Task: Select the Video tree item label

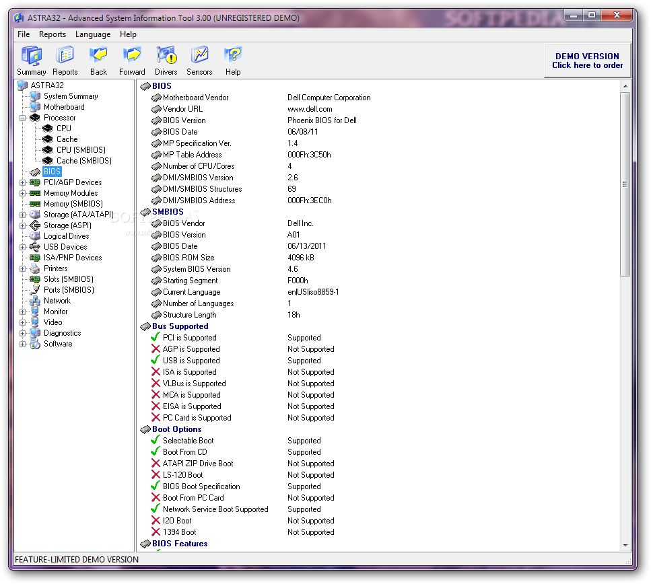Action: [x=53, y=322]
